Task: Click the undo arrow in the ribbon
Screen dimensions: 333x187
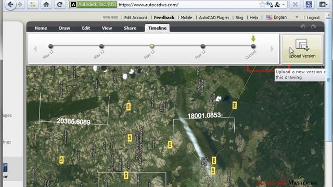Action: point(303,26)
